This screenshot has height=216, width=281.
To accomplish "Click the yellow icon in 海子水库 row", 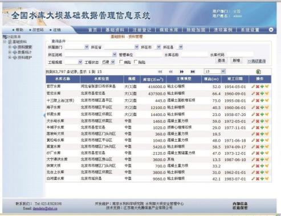I will (x=267, y=107).
